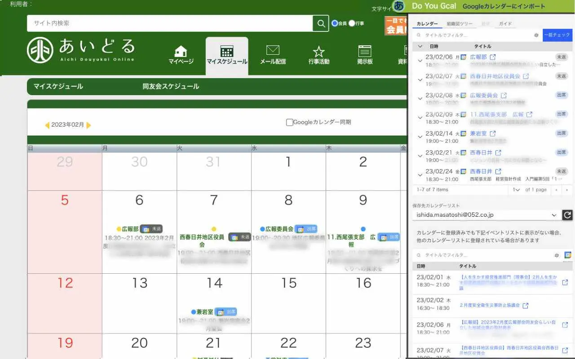Click Google Calendar icon on 23/02/06 row
Image resolution: width=575 pixels, height=359 pixels.
[x=464, y=57]
